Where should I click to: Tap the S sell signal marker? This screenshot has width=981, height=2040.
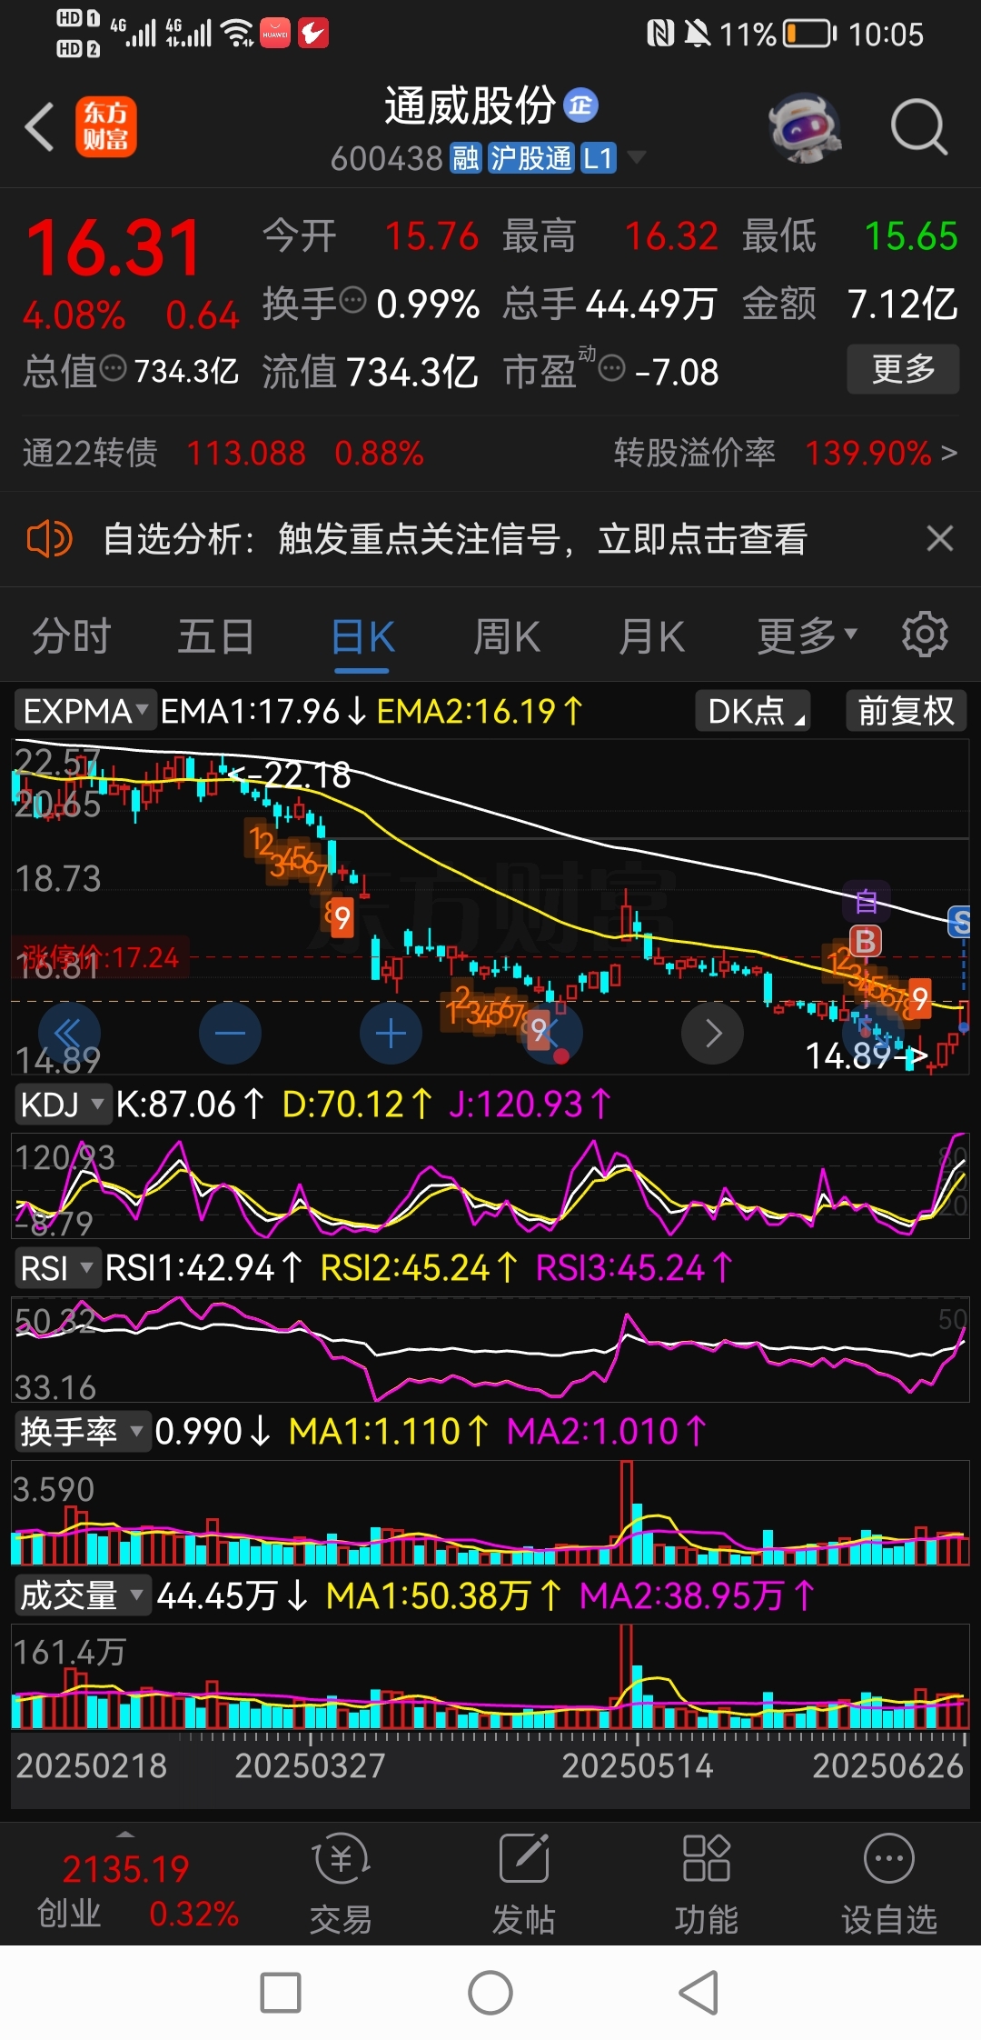click(x=960, y=923)
